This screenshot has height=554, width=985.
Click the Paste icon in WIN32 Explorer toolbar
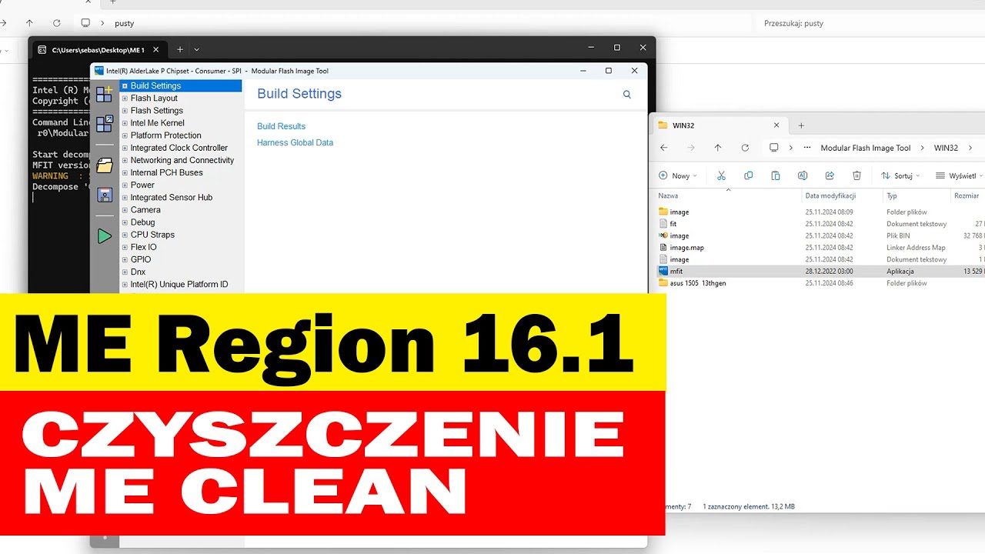[776, 175]
